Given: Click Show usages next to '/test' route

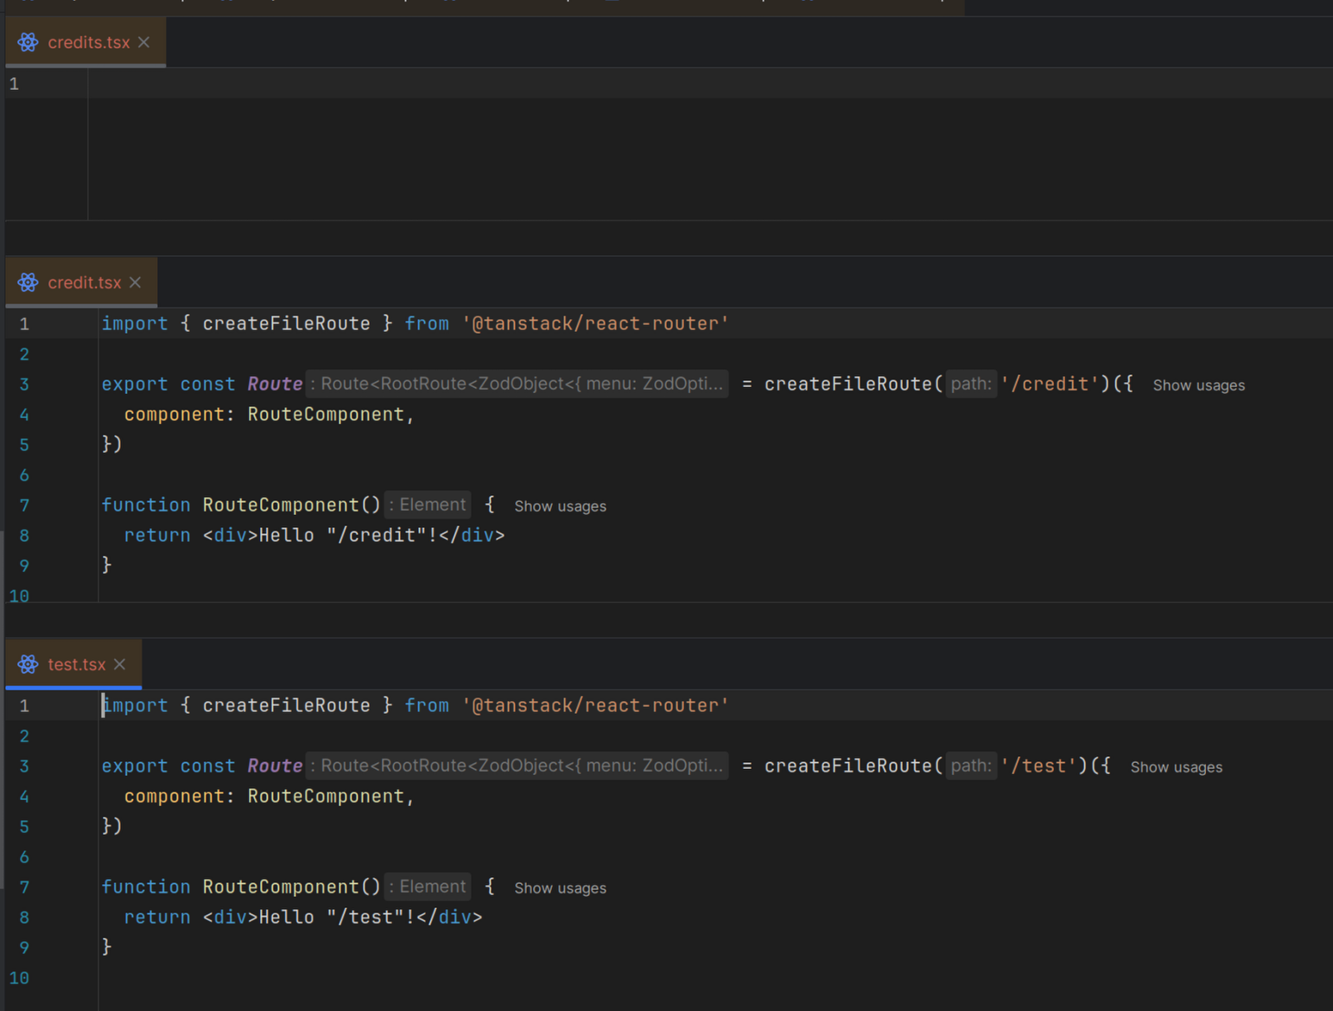Looking at the screenshot, I should pos(1176,767).
